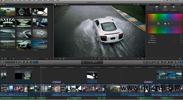183x100 pixels.
Task: Switch browser to list view
Action: click(x=13, y=59)
